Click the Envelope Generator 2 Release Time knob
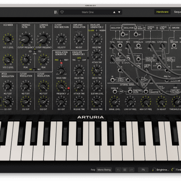Image resolution: width=181 pixels, height=181 pixels. [97, 102]
